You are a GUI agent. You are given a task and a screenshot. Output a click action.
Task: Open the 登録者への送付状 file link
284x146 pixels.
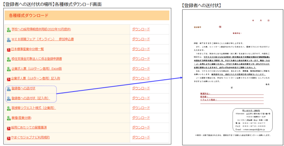[x=23, y=88]
